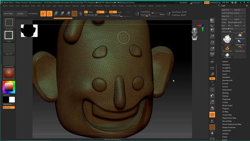Image resolution: width=250 pixels, height=141 pixels.
Task: Click the Zoom document icon
Action: pyautogui.click(x=212, y=36)
